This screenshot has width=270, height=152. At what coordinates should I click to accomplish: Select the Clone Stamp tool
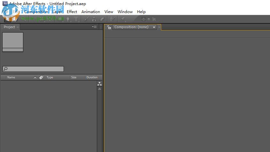pyautogui.click(x=94, y=19)
